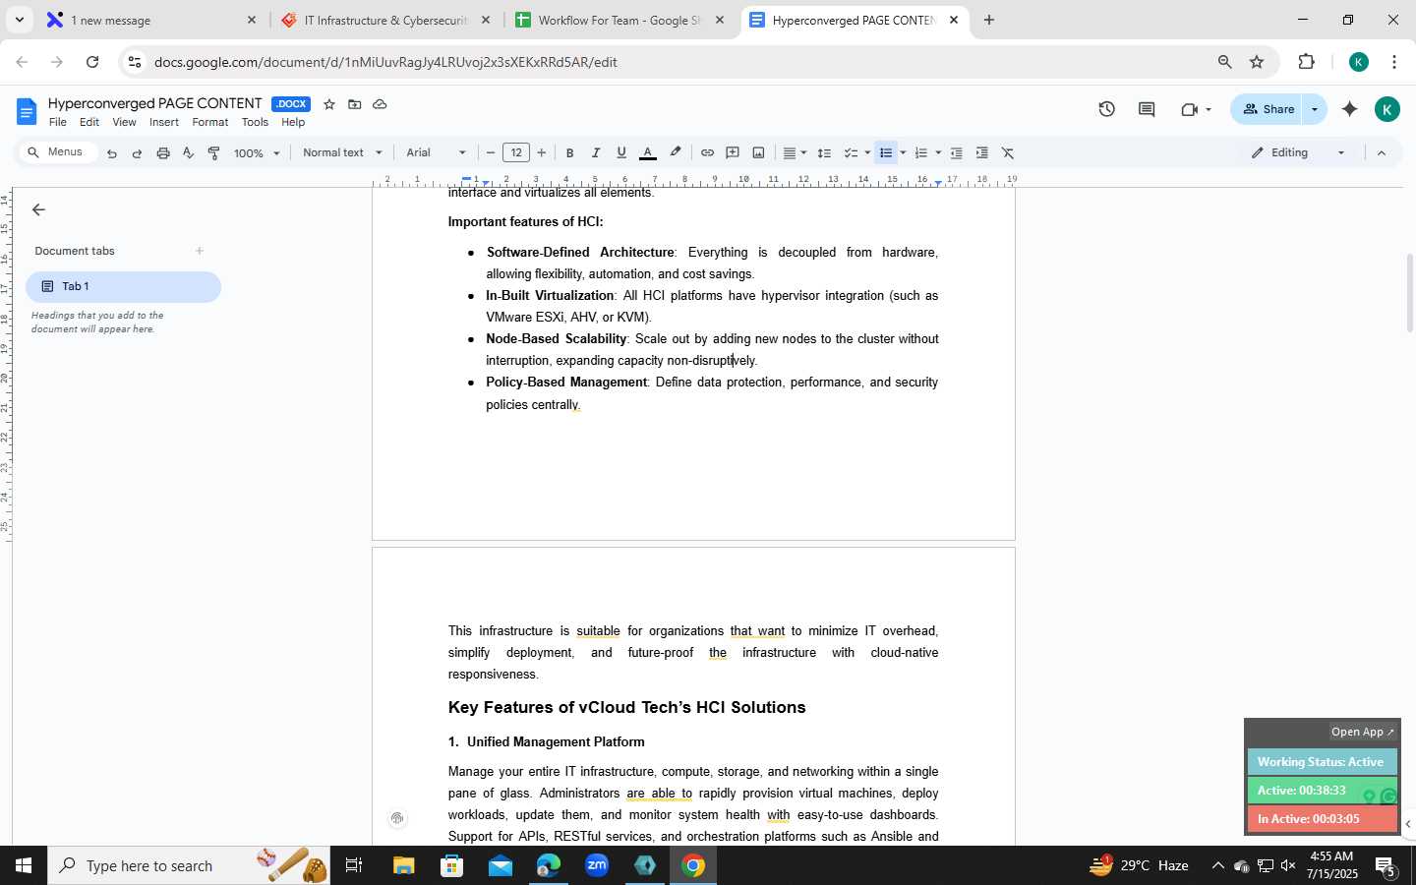Open the zoom level dropdown
This screenshot has height=885, width=1416.
click(257, 153)
